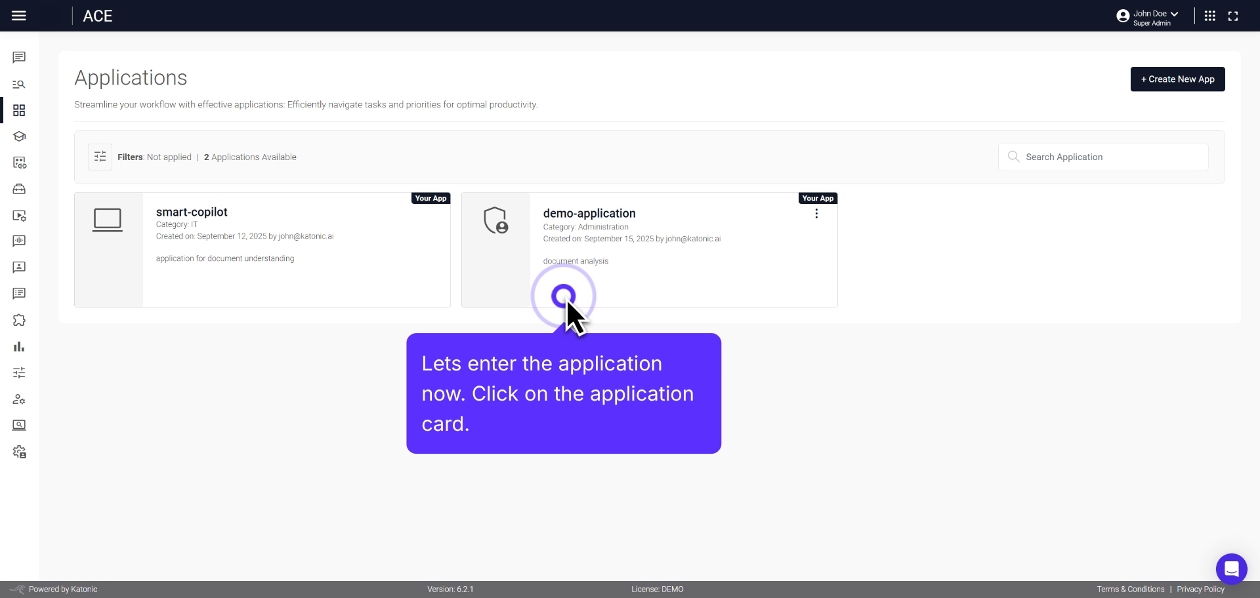Image resolution: width=1260 pixels, height=598 pixels.
Task: Click the Create New App button
Action: pos(1177,79)
